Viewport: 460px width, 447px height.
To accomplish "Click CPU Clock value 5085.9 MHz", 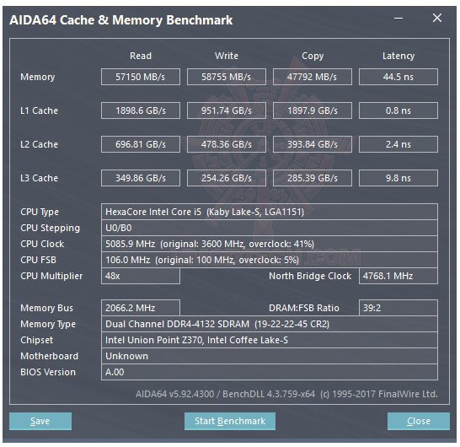I will (270, 244).
